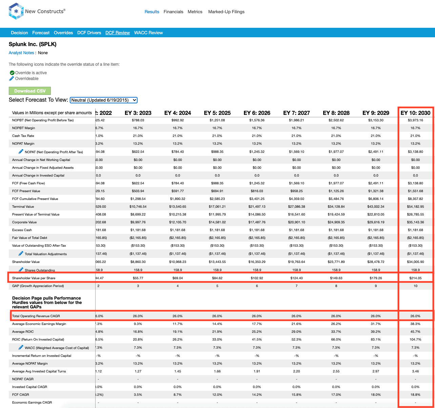Viewport: 435px width, 408px height.
Task: Click the EY 3: 2023 column header
Action: point(138,113)
